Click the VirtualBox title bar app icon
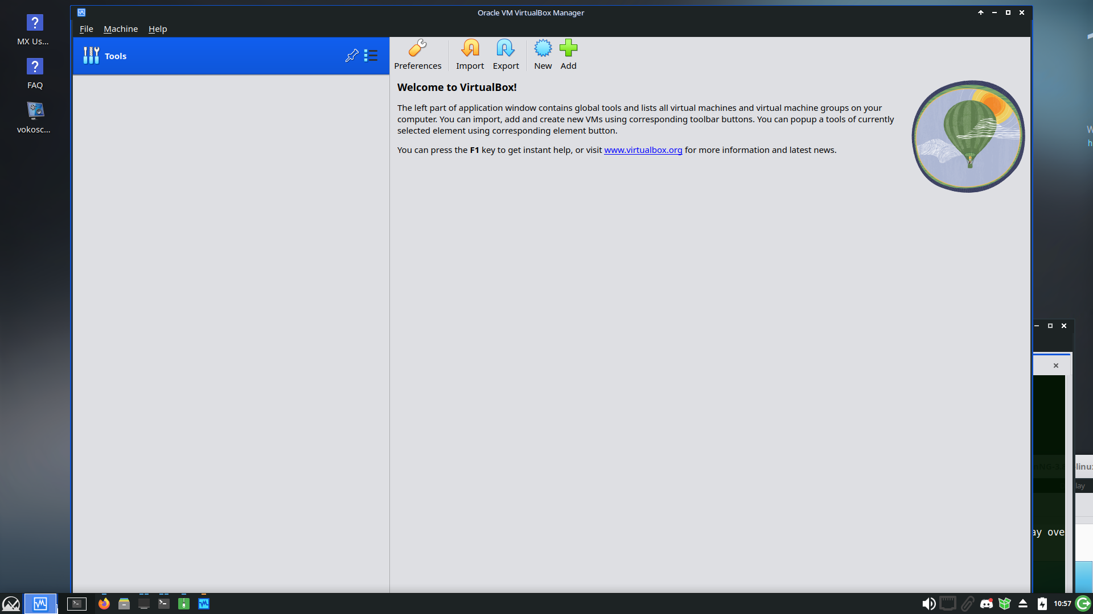The width and height of the screenshot is (1093, 614). 81,13
